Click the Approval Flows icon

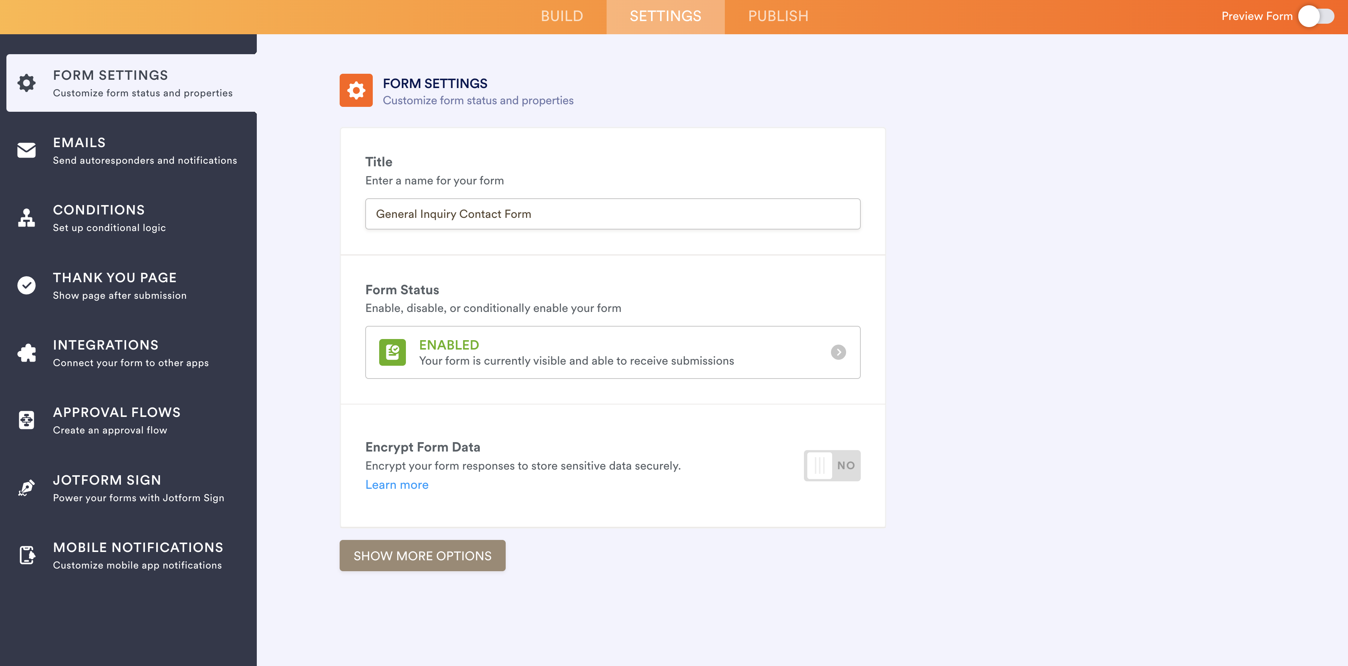pyautogui.click(x=26, y=420)
